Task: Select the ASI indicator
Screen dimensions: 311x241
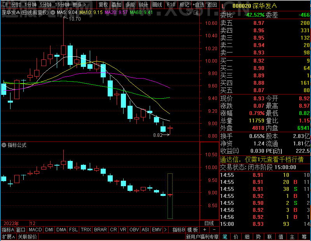Action: (145, 230)
